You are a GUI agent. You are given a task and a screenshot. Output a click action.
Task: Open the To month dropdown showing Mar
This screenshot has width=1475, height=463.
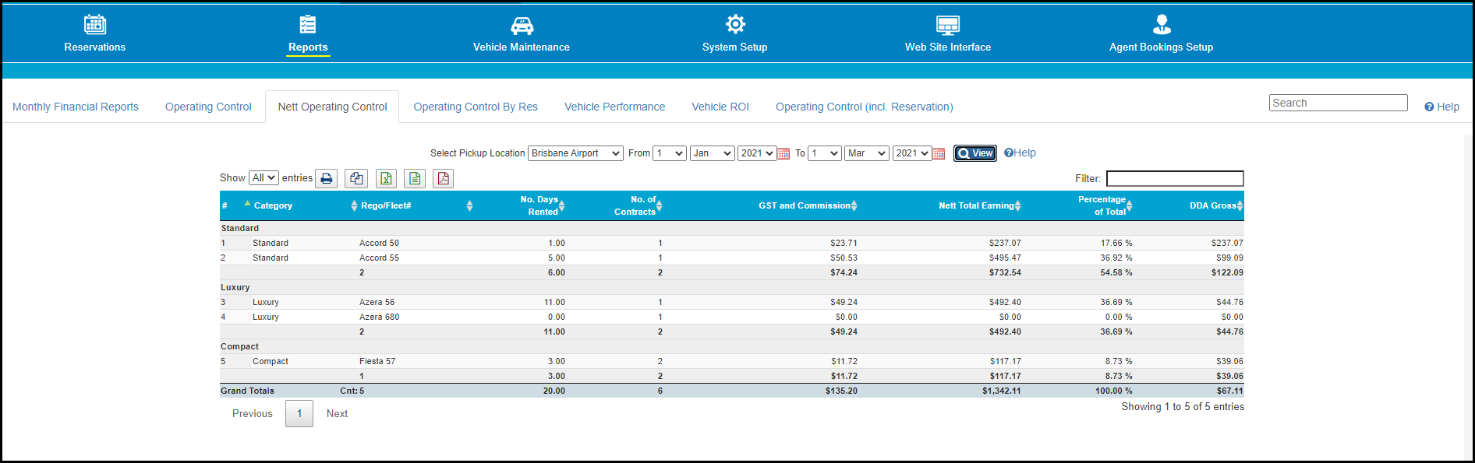(x=867, y=153)
